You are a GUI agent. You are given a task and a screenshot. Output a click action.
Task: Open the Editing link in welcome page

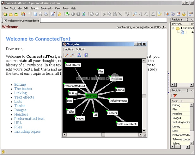click(20, 84)
